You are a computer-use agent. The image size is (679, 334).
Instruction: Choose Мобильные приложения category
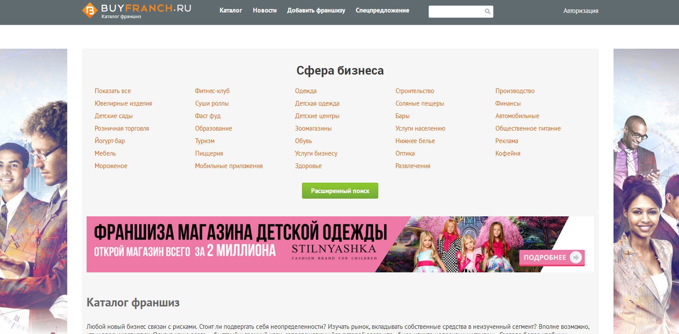coord(229,166)
